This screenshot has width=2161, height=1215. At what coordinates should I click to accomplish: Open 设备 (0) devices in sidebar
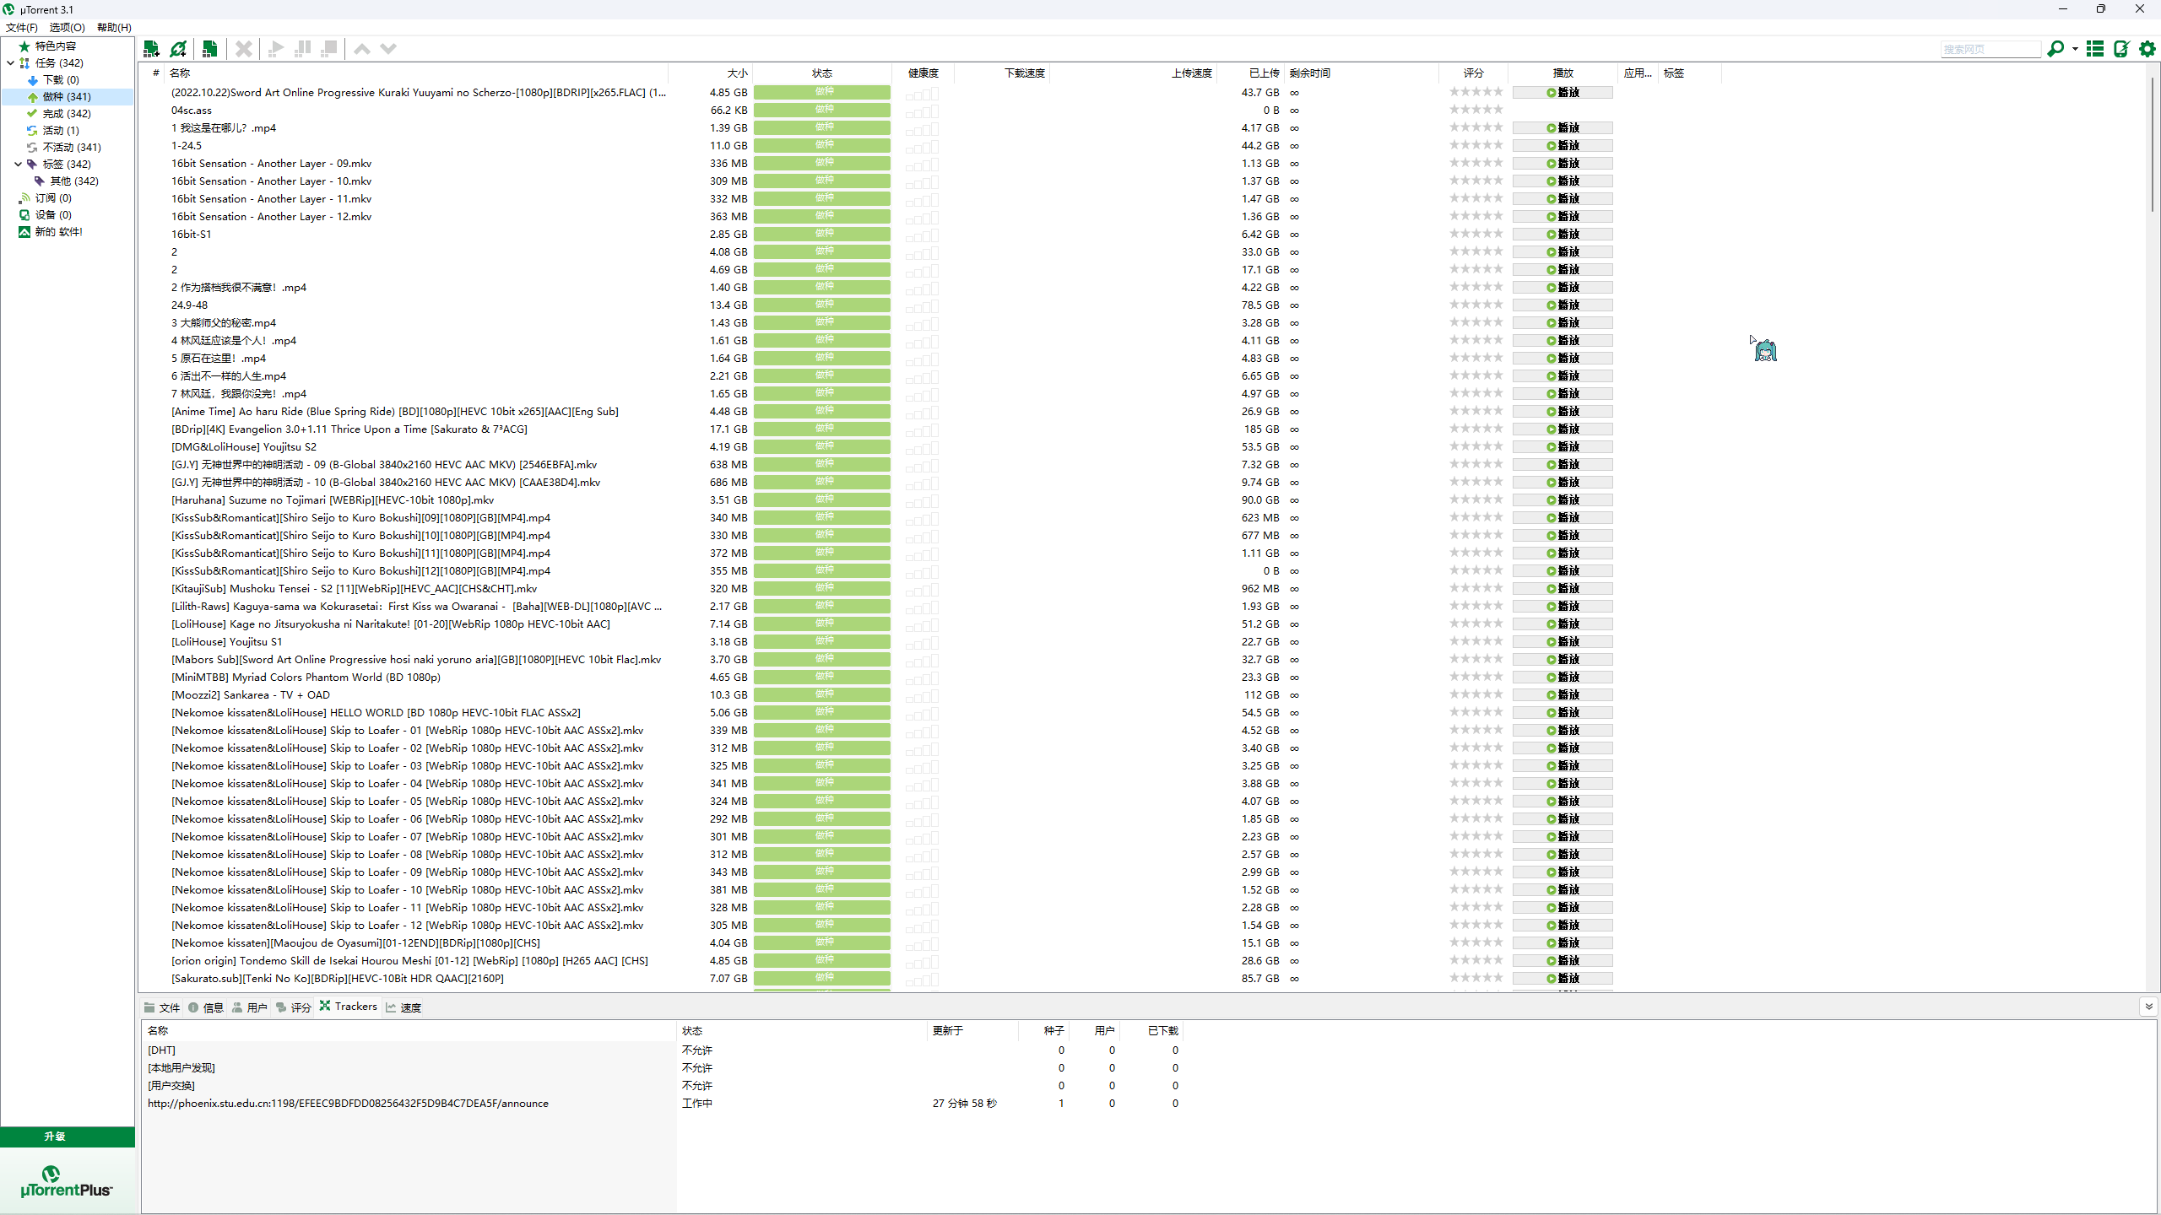coord(52,215)
